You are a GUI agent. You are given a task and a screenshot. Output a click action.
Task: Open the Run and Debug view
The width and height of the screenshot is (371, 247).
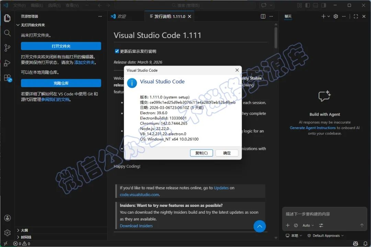[x=7, y=63]
